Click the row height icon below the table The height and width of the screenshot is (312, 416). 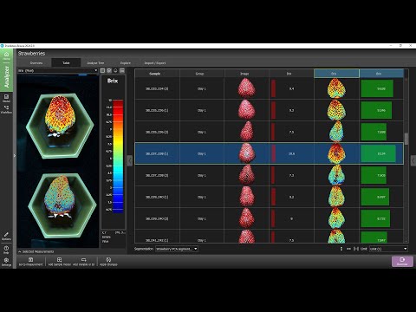point(341,249)
